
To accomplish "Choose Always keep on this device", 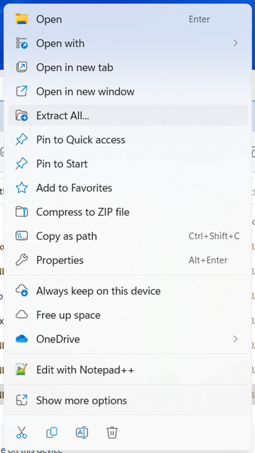I will pyautogui.click(x=128, y=291).
